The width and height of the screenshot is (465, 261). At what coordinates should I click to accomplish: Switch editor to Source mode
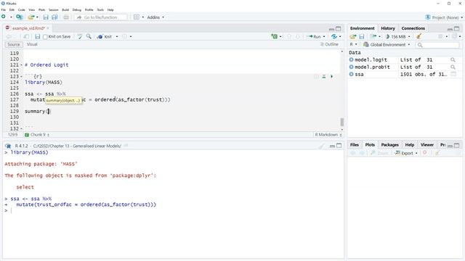(x=14, y=44)
